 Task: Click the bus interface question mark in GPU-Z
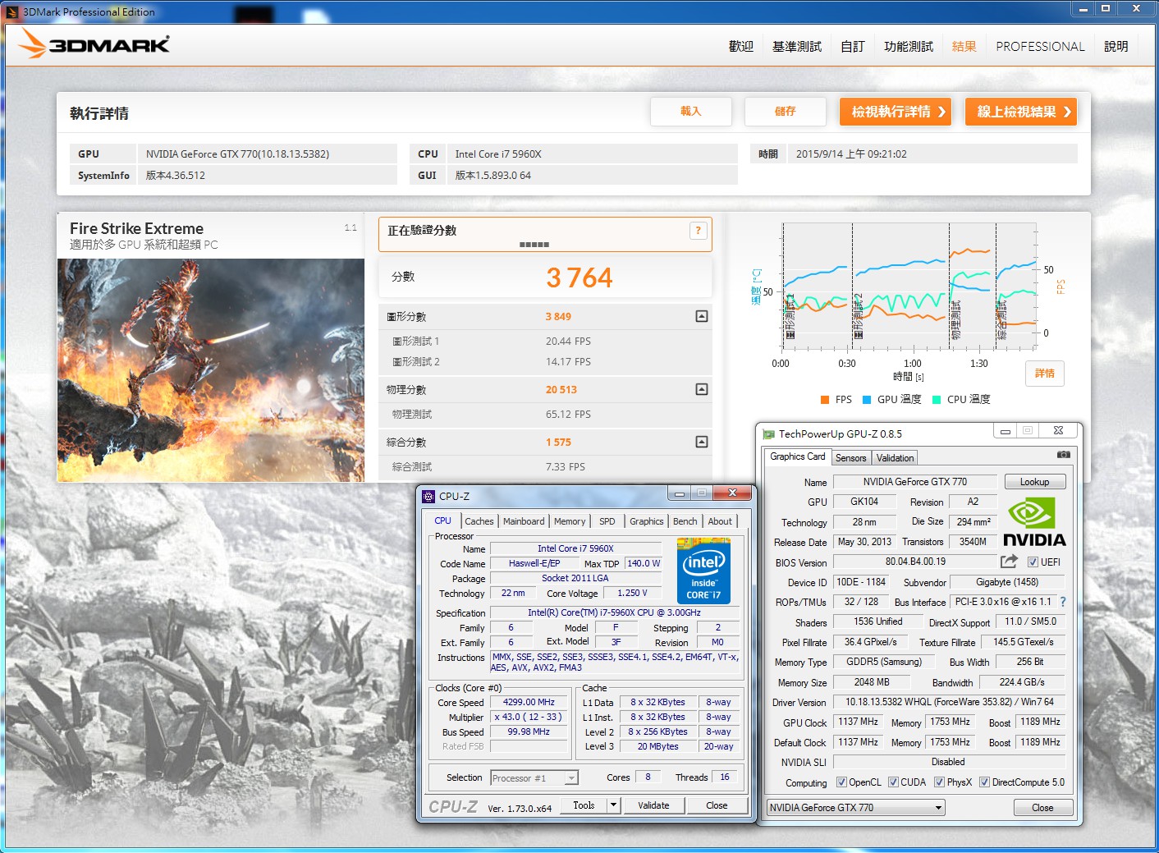pos(1063,602)
